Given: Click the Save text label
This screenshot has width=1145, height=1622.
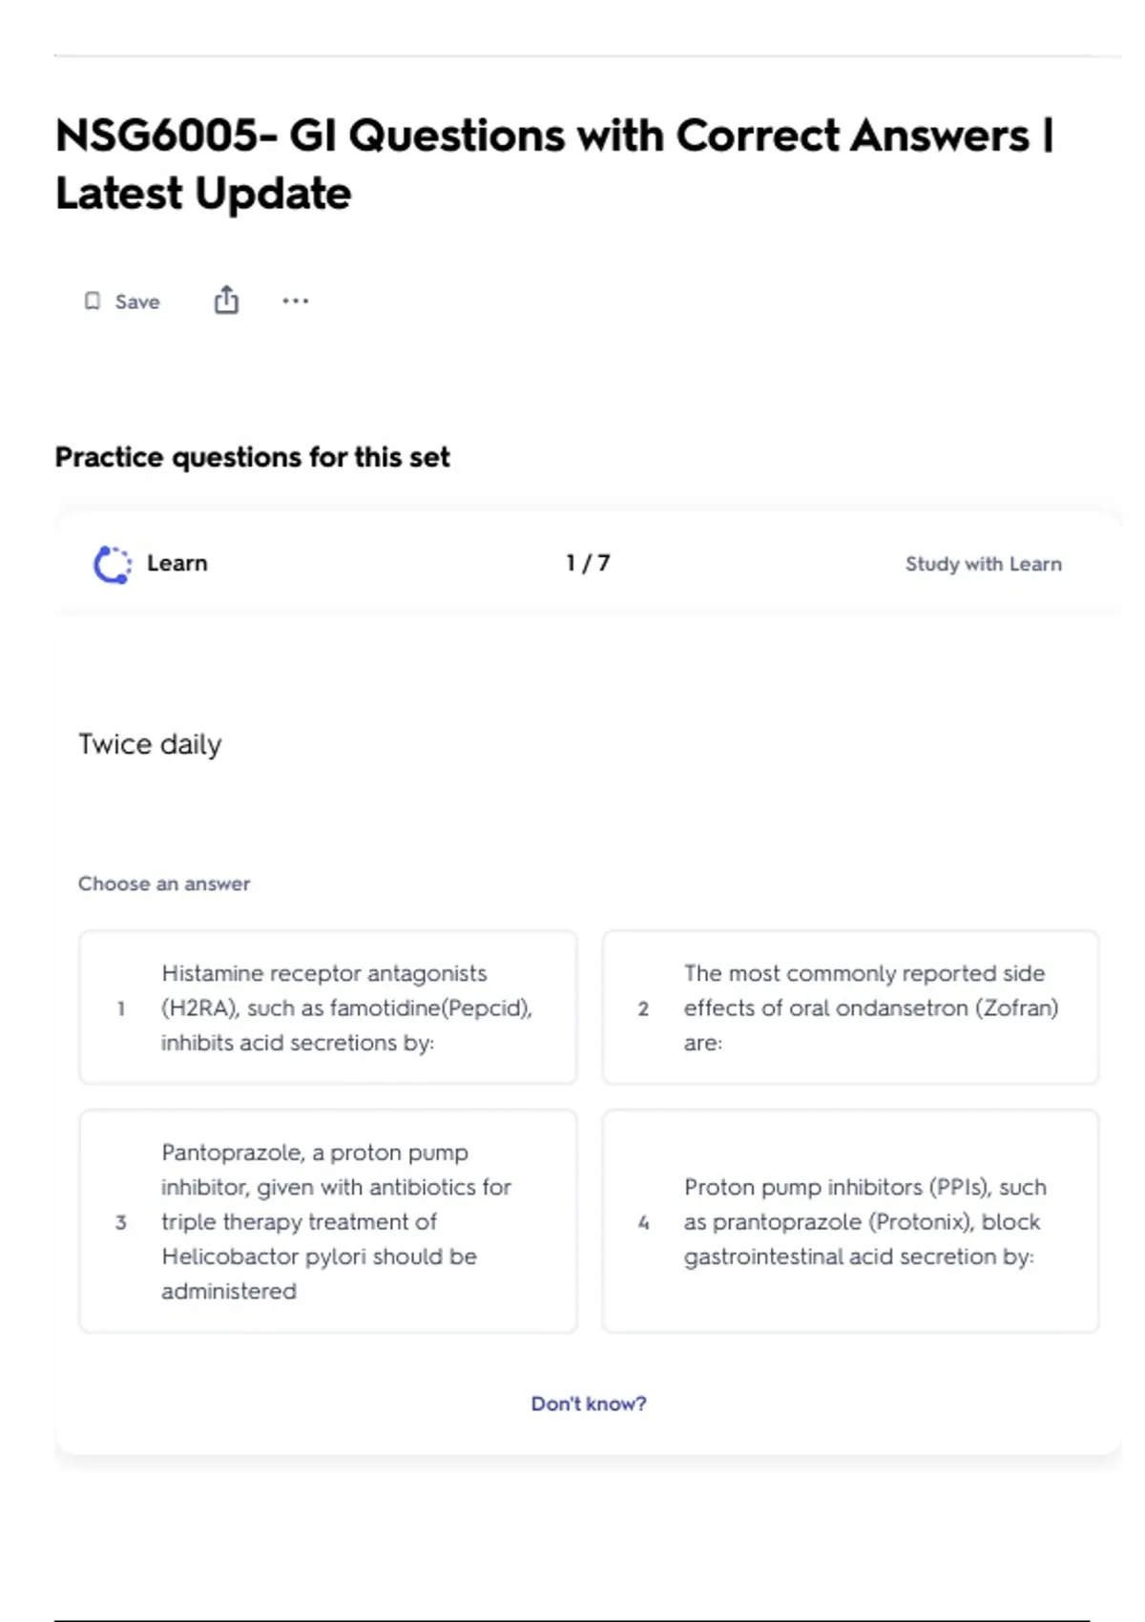Looking at the screenshot, I should point(137,302).
